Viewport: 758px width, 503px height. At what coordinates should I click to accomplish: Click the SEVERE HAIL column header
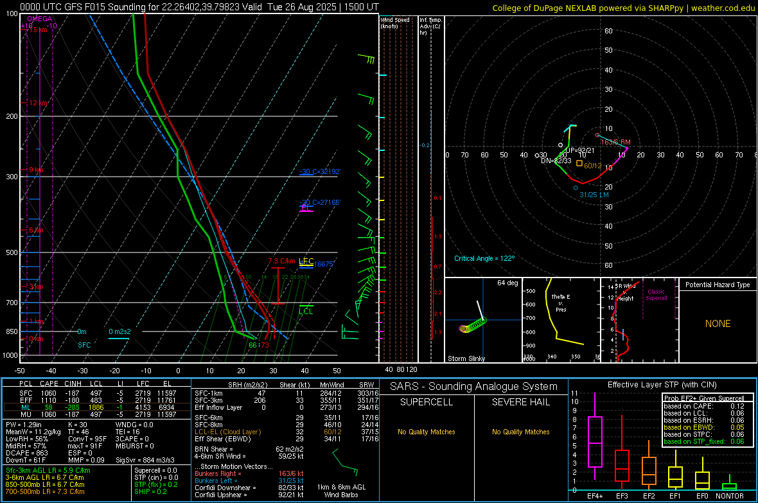520,402
